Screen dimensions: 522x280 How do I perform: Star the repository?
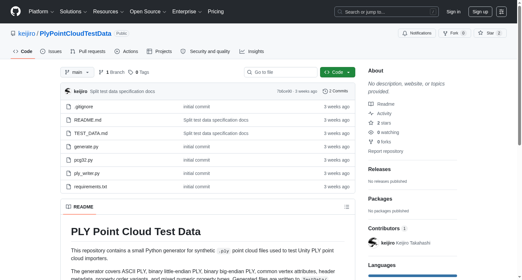[x=490, y=33]
